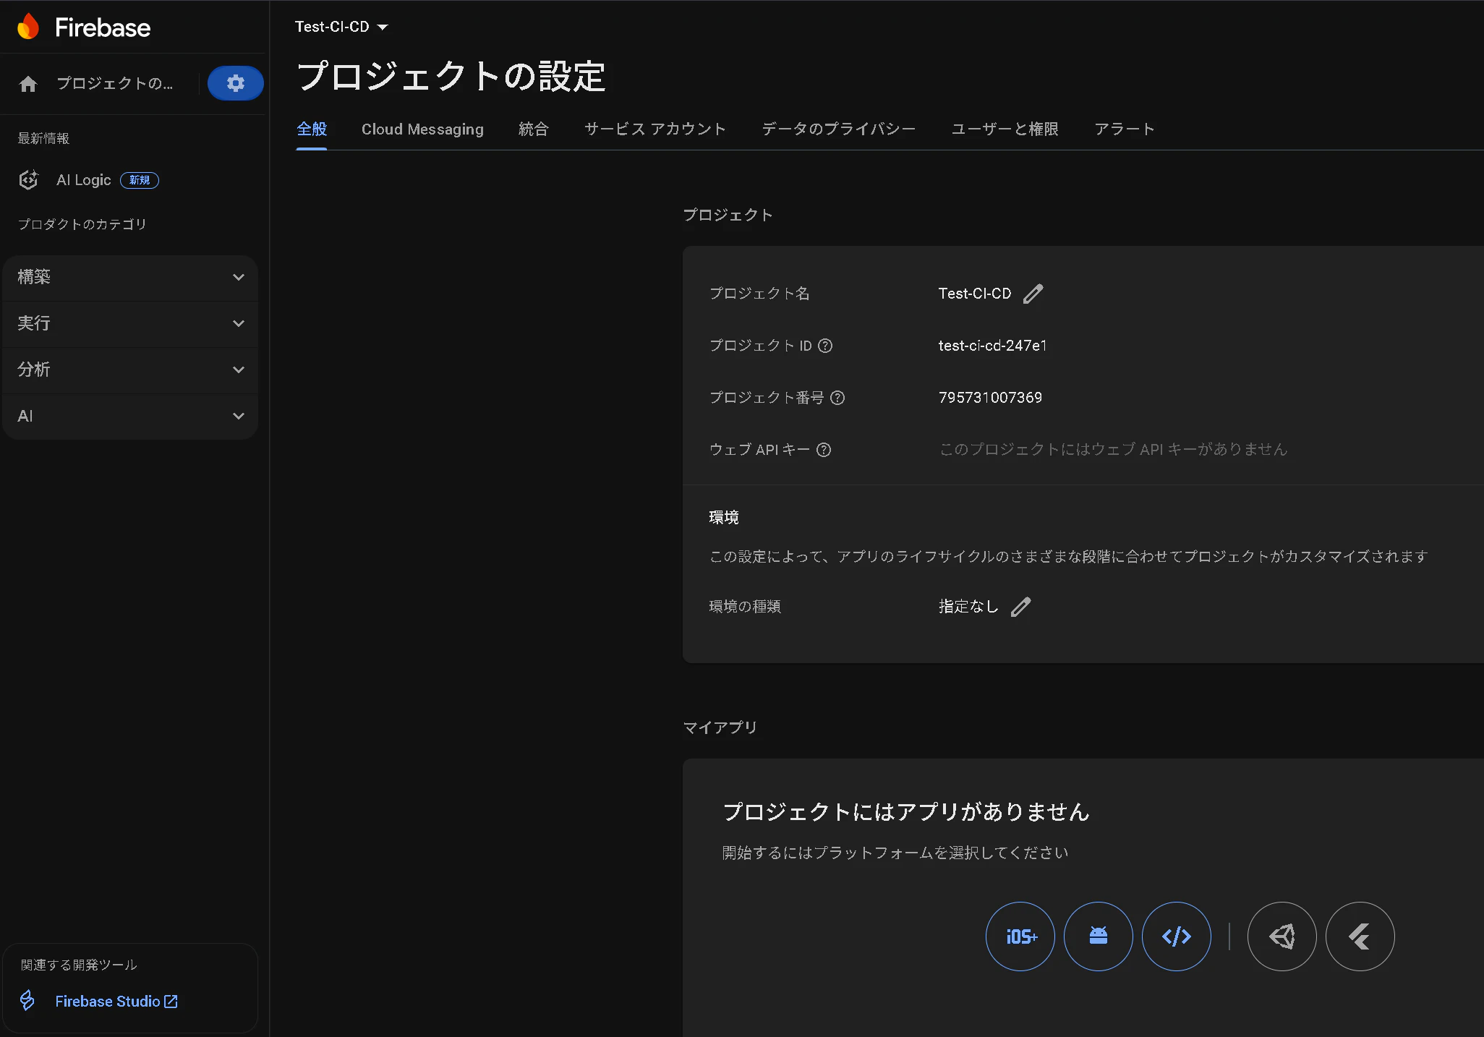Show help for プロジェクト ID

[x=825, y=346]
